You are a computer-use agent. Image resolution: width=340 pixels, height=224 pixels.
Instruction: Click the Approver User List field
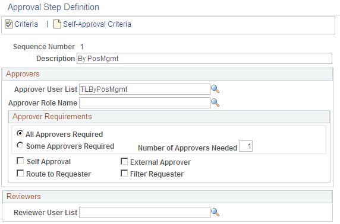(144, 89)
